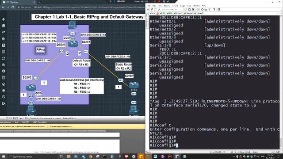Click the browser address bar URL
This screenshot has width=283, height=159.
(81, 7)
